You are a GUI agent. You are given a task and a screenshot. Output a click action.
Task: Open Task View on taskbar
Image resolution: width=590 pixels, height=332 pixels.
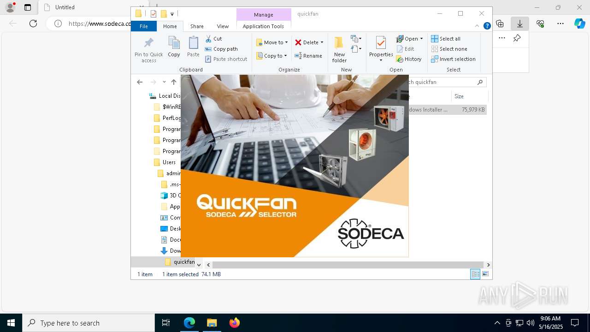166,323
